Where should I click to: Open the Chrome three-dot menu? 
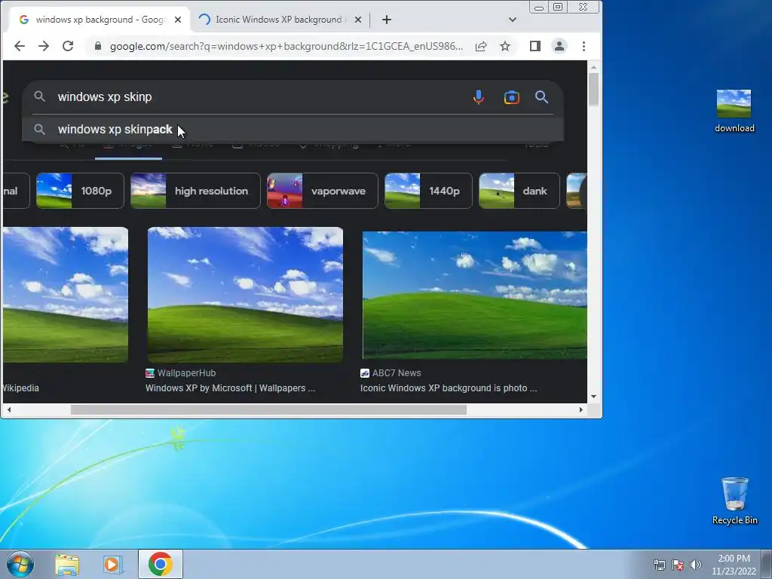click(584, 46)
